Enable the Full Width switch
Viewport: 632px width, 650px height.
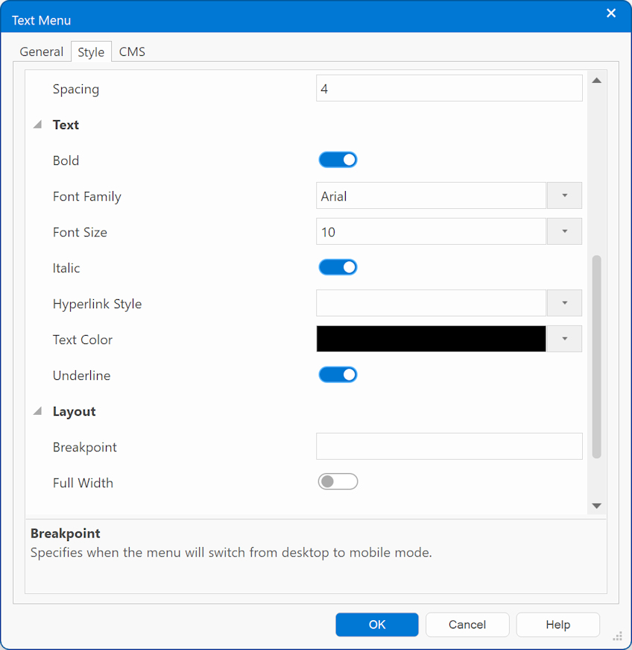point(338,482)
